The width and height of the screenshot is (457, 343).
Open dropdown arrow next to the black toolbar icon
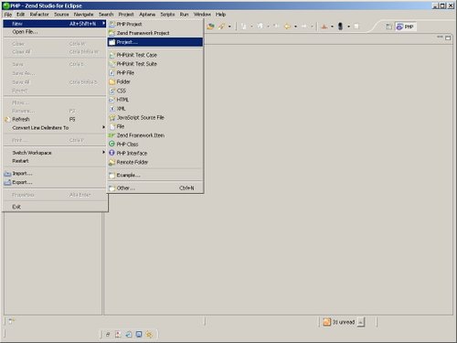pyautogui.click(x=348, y=27)
